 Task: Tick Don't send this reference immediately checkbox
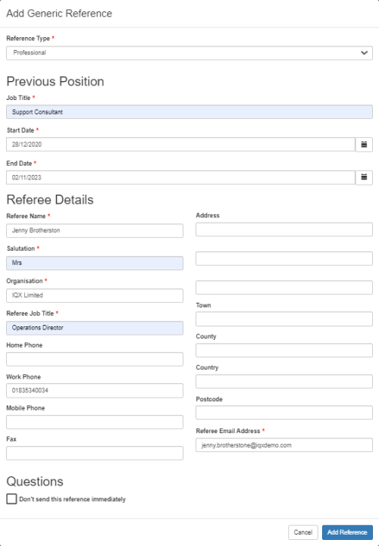(11, 498)
